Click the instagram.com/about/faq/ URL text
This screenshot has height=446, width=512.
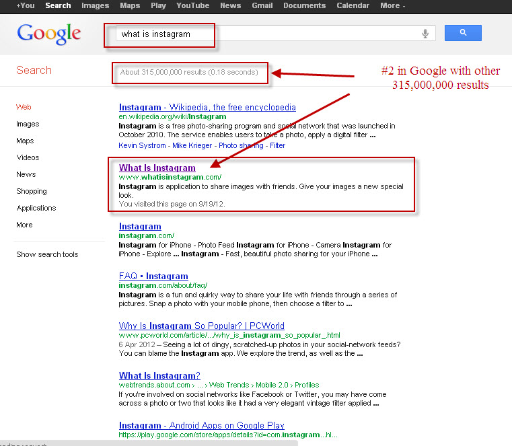[163, 285]
